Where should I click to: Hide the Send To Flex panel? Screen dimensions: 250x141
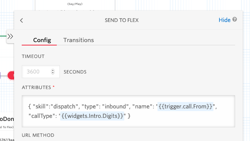point(224,20)
